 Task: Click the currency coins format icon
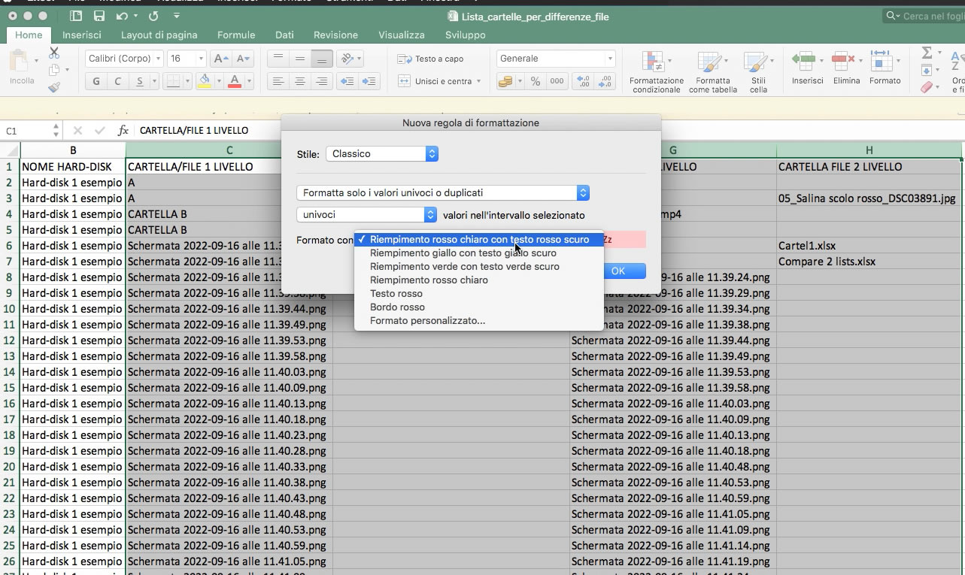coord(505,81)
